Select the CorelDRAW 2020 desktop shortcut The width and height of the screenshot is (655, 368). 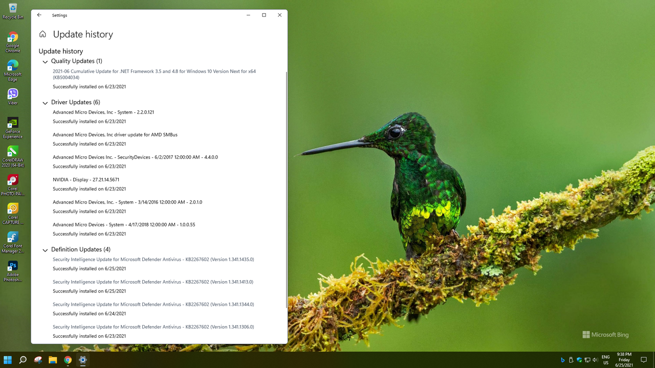[13, 157]
